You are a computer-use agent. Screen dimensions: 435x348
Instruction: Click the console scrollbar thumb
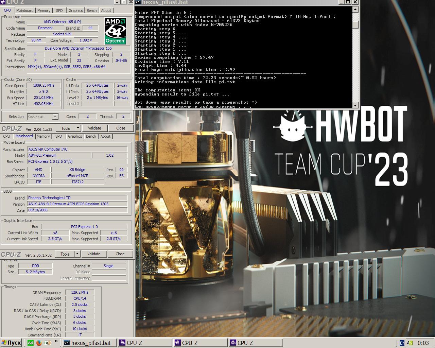click(x=355, y=25)
